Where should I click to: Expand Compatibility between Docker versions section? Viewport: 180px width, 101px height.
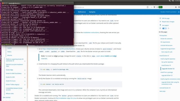(x=25, y=90)
